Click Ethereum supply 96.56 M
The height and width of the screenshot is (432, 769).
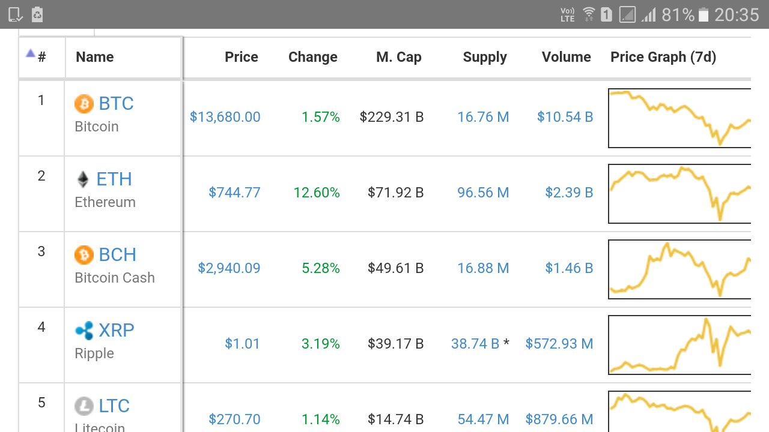point(483,193)
